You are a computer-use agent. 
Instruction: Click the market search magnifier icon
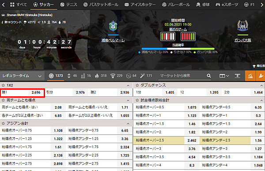tap(209, 76)
